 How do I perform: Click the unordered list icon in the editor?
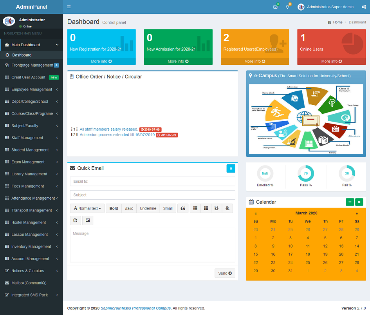195,208
